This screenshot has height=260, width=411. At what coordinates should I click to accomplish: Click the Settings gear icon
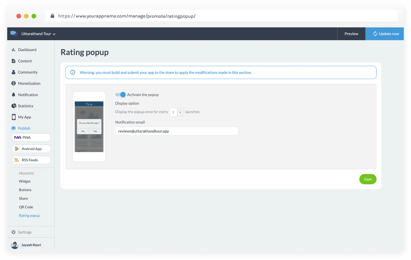pos(14,232)
